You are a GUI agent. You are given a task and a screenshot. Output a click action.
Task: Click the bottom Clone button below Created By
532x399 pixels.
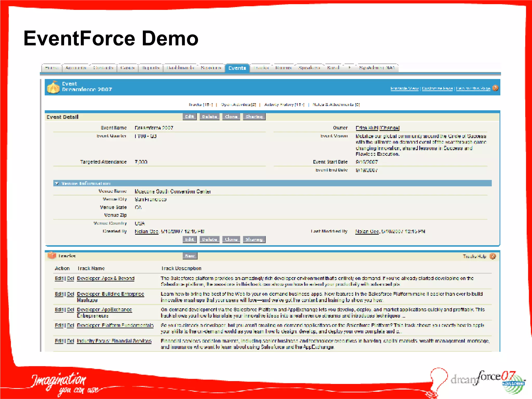pos(231,239)
